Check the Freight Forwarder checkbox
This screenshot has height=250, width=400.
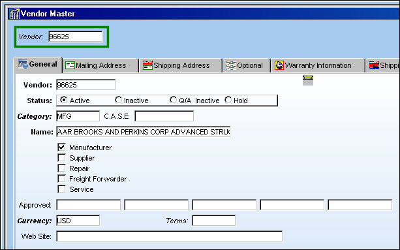click(61, 179)
